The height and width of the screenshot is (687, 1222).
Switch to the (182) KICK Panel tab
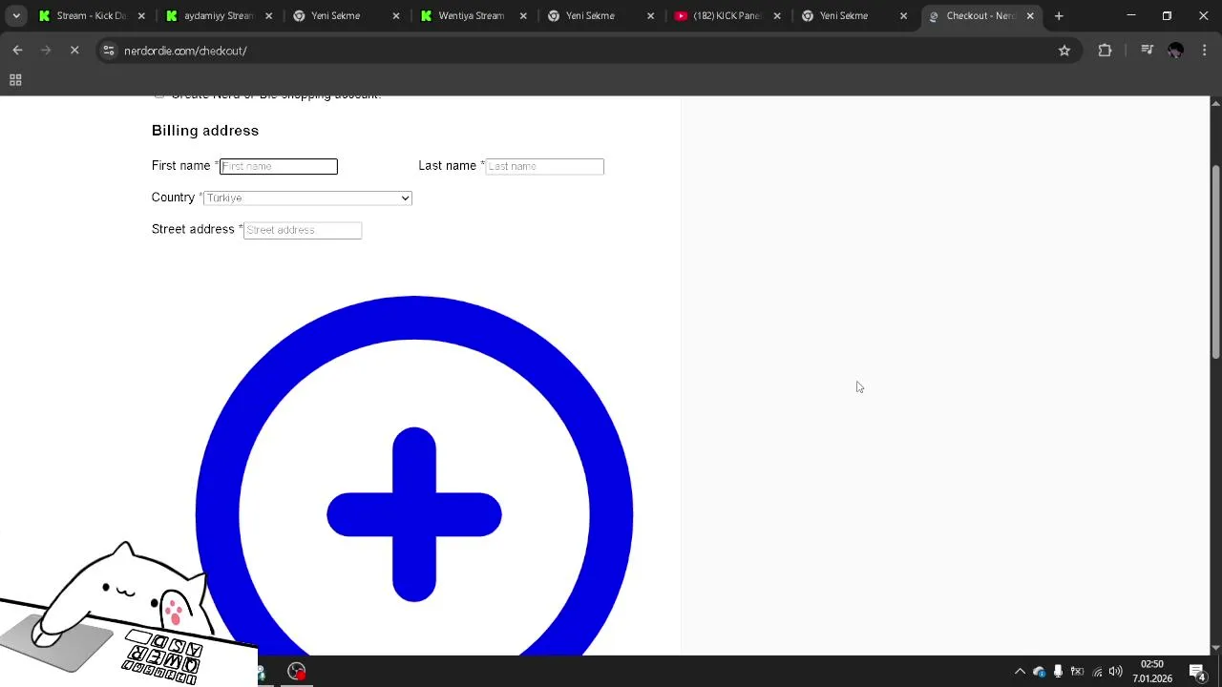pyautogui.click(x=726, y=16)
